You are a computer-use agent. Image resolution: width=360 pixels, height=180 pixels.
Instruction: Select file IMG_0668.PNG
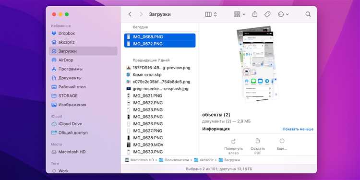tap(160, 37)
